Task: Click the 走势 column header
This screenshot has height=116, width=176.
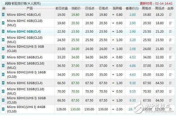Action: [170, 8]
